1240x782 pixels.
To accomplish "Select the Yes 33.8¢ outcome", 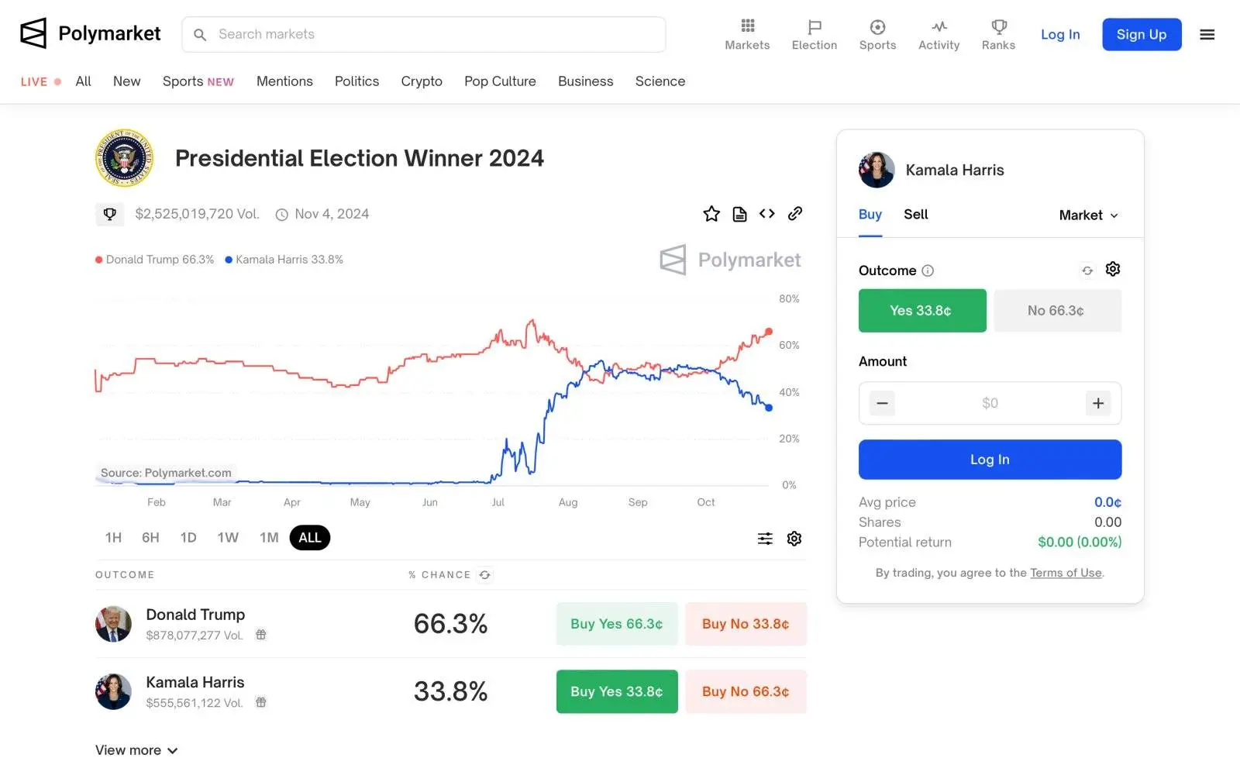I will [x=921, y=311].
